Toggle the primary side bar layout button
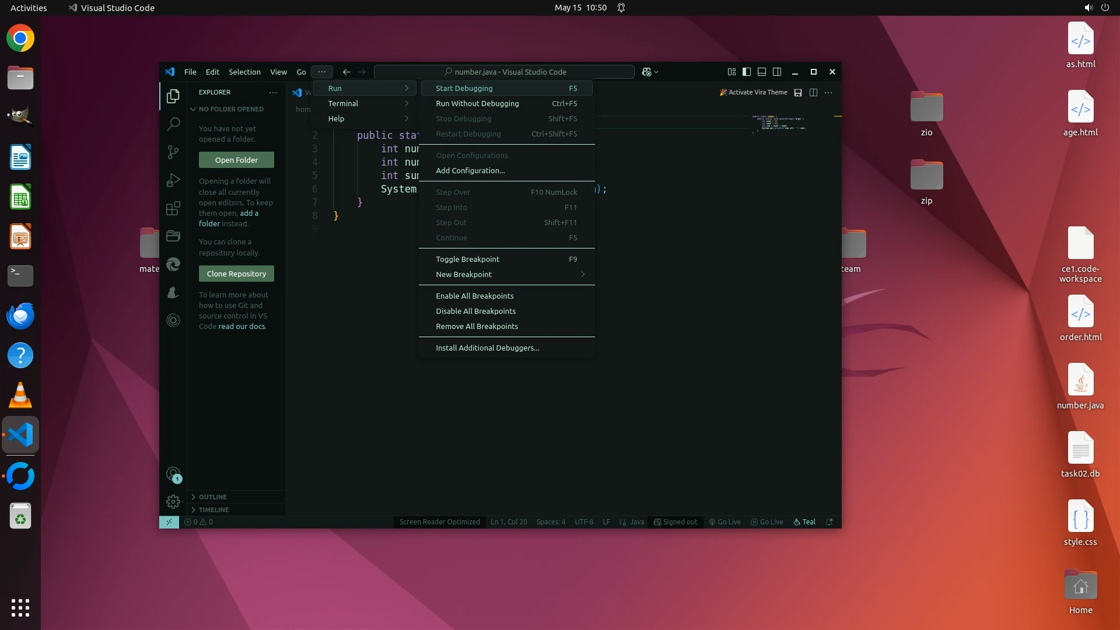 (747, 72)
